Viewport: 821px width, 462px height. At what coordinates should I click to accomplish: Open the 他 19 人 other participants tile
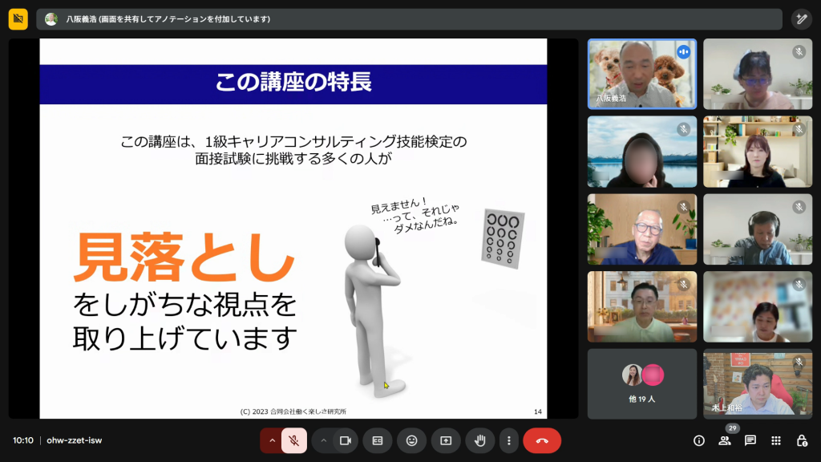point(641,383)
